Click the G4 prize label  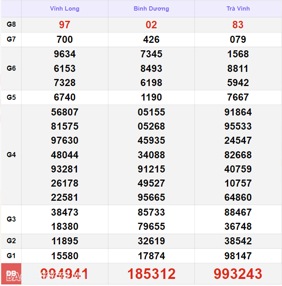11,155
